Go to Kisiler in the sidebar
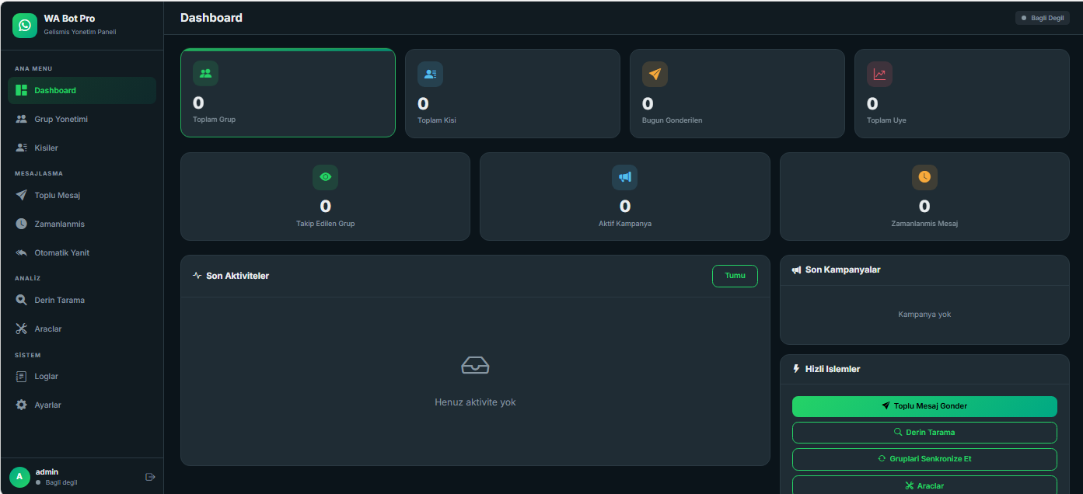1083x494 pixels. pyautogui.click(x=46, y=148)
